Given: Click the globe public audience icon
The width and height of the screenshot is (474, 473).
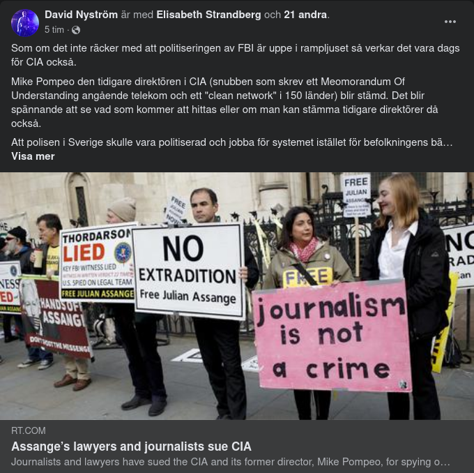Looking at the screenshot, I should pos(76,30).
